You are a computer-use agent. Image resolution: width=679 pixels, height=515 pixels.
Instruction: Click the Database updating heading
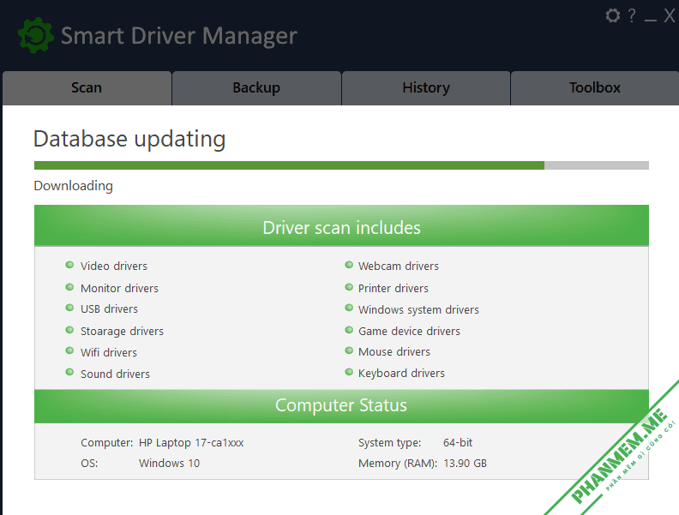pyautogui.click(x=129, y=140)
